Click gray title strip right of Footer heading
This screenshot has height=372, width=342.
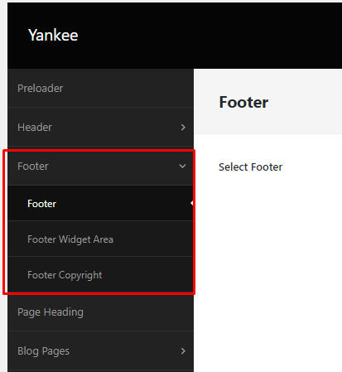305,102
